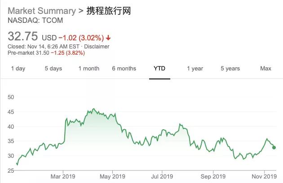The image size is (283, 183).
Task: Click the Market Summary breadcrumb link
Action: pyautogui.click(x=42, y=11)
